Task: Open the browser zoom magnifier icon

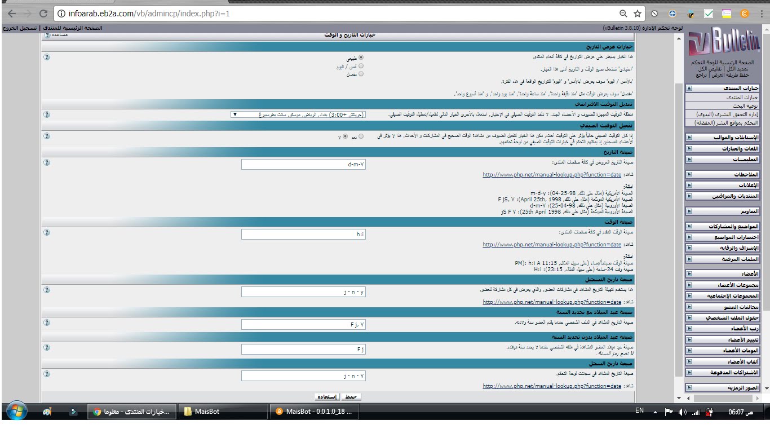Action: 623,14
